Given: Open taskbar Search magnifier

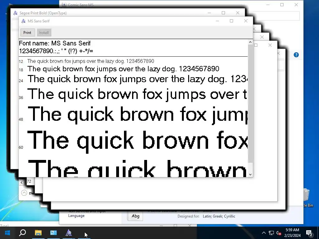Looking at the screenshot, I should [22, 233].
